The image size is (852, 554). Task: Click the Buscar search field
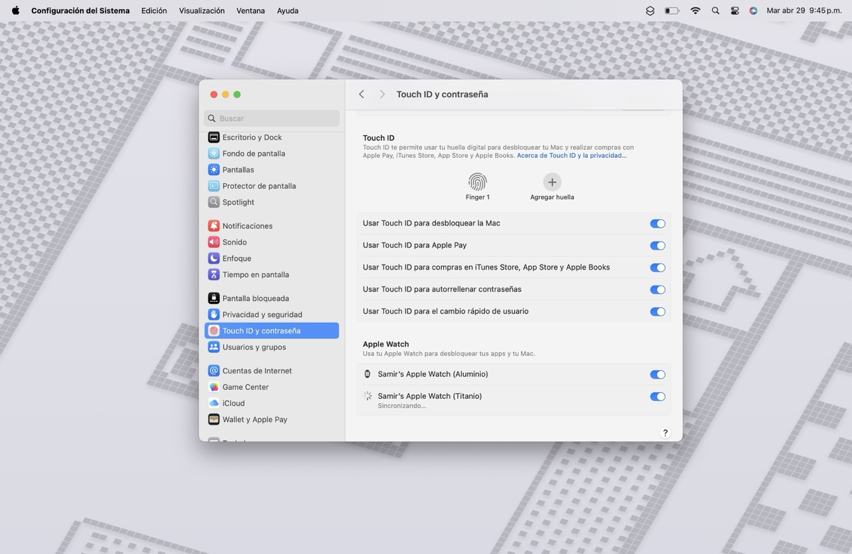(272, 118)
